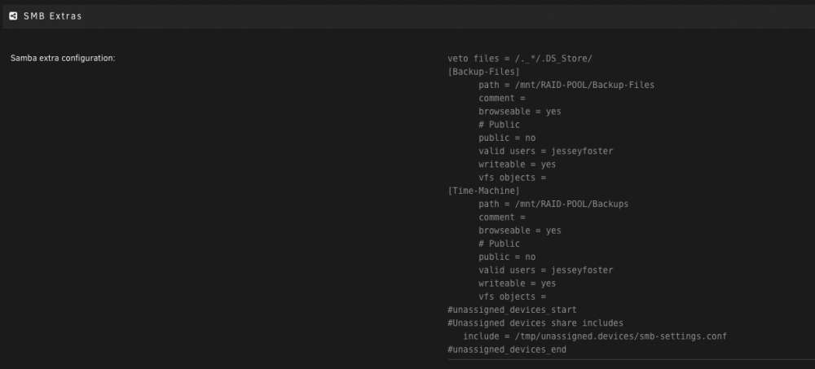The image size is (815, 369).
Task: Place cursor on [Time-Machine] share header
Action: pyautogui.click(x=483, y=191)
